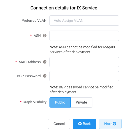Image resolution: width=129 pixels, height=133 pixels.
Task: Focus the Preferred VLAN input field
Action: click(84, 21)
